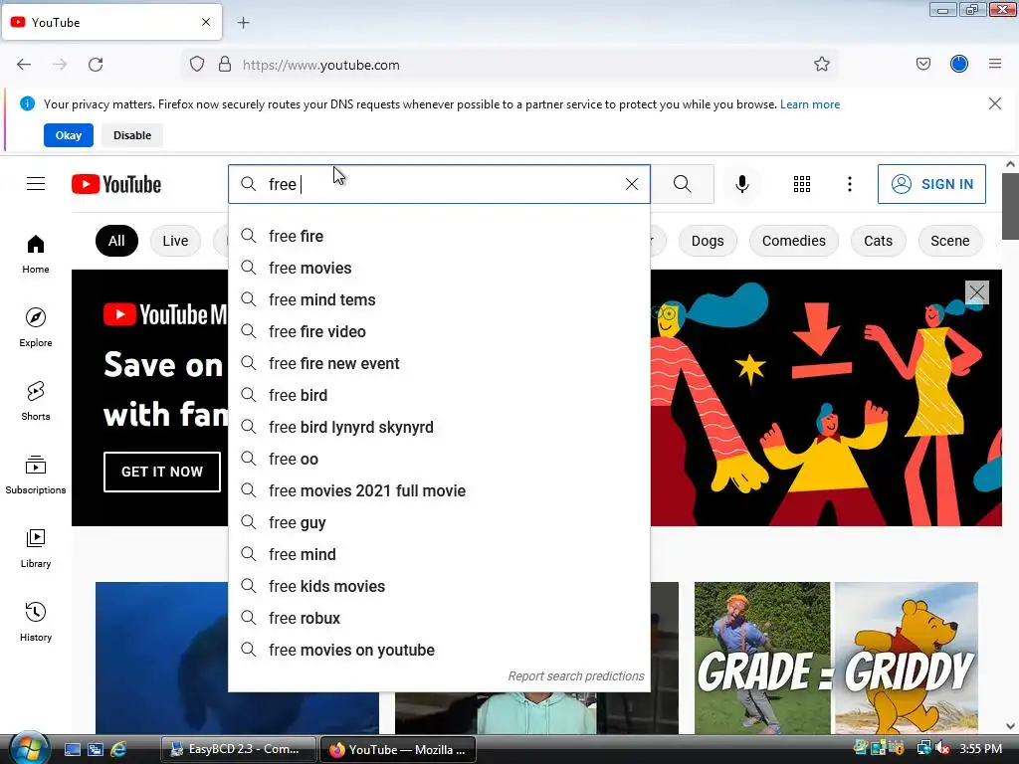This screenshot has width=1019, height=764.
Task: Open Library in the sidebar
Action: [x=36, y=548]
